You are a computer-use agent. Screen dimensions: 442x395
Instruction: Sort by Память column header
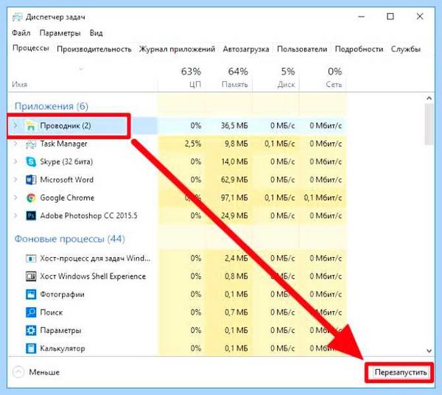point(234,84)
